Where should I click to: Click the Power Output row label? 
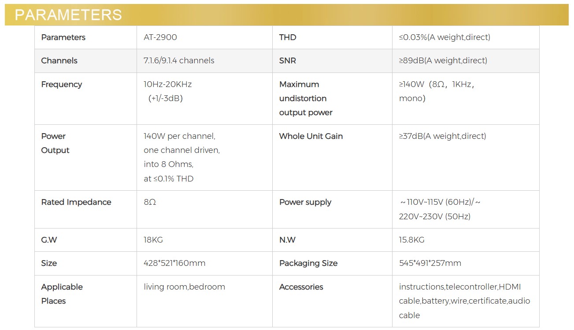tap(56, 143)
